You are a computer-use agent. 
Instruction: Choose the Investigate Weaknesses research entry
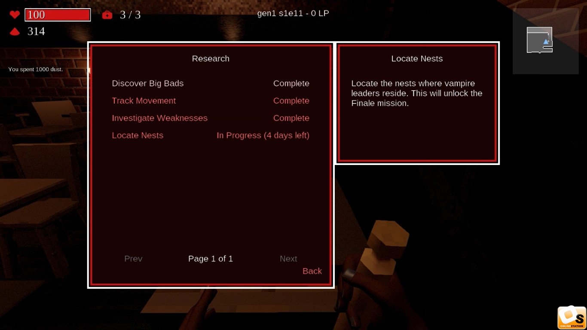tap(159, 118)
